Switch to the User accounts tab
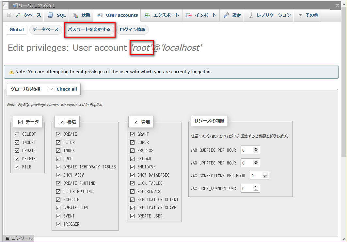 pos(118,15)
